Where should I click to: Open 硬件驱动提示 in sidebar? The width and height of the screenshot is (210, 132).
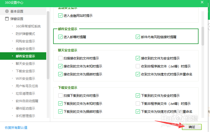tap(25, 108)
